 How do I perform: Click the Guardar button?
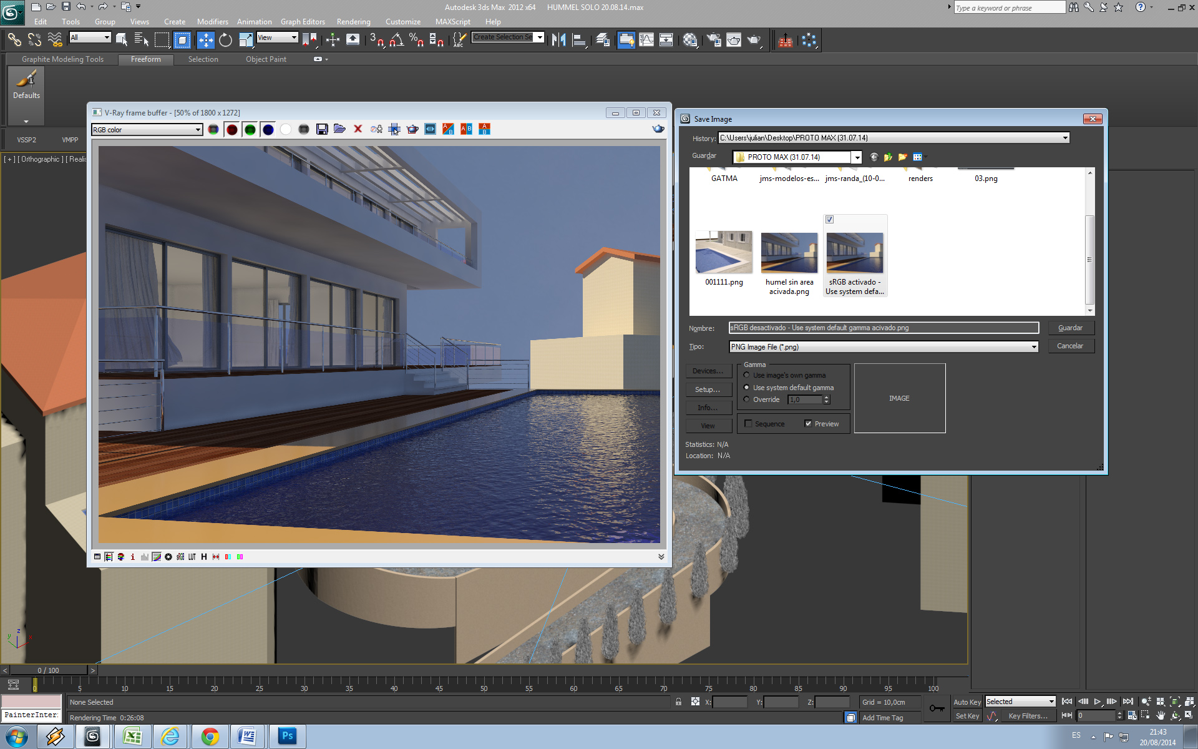1070,328
